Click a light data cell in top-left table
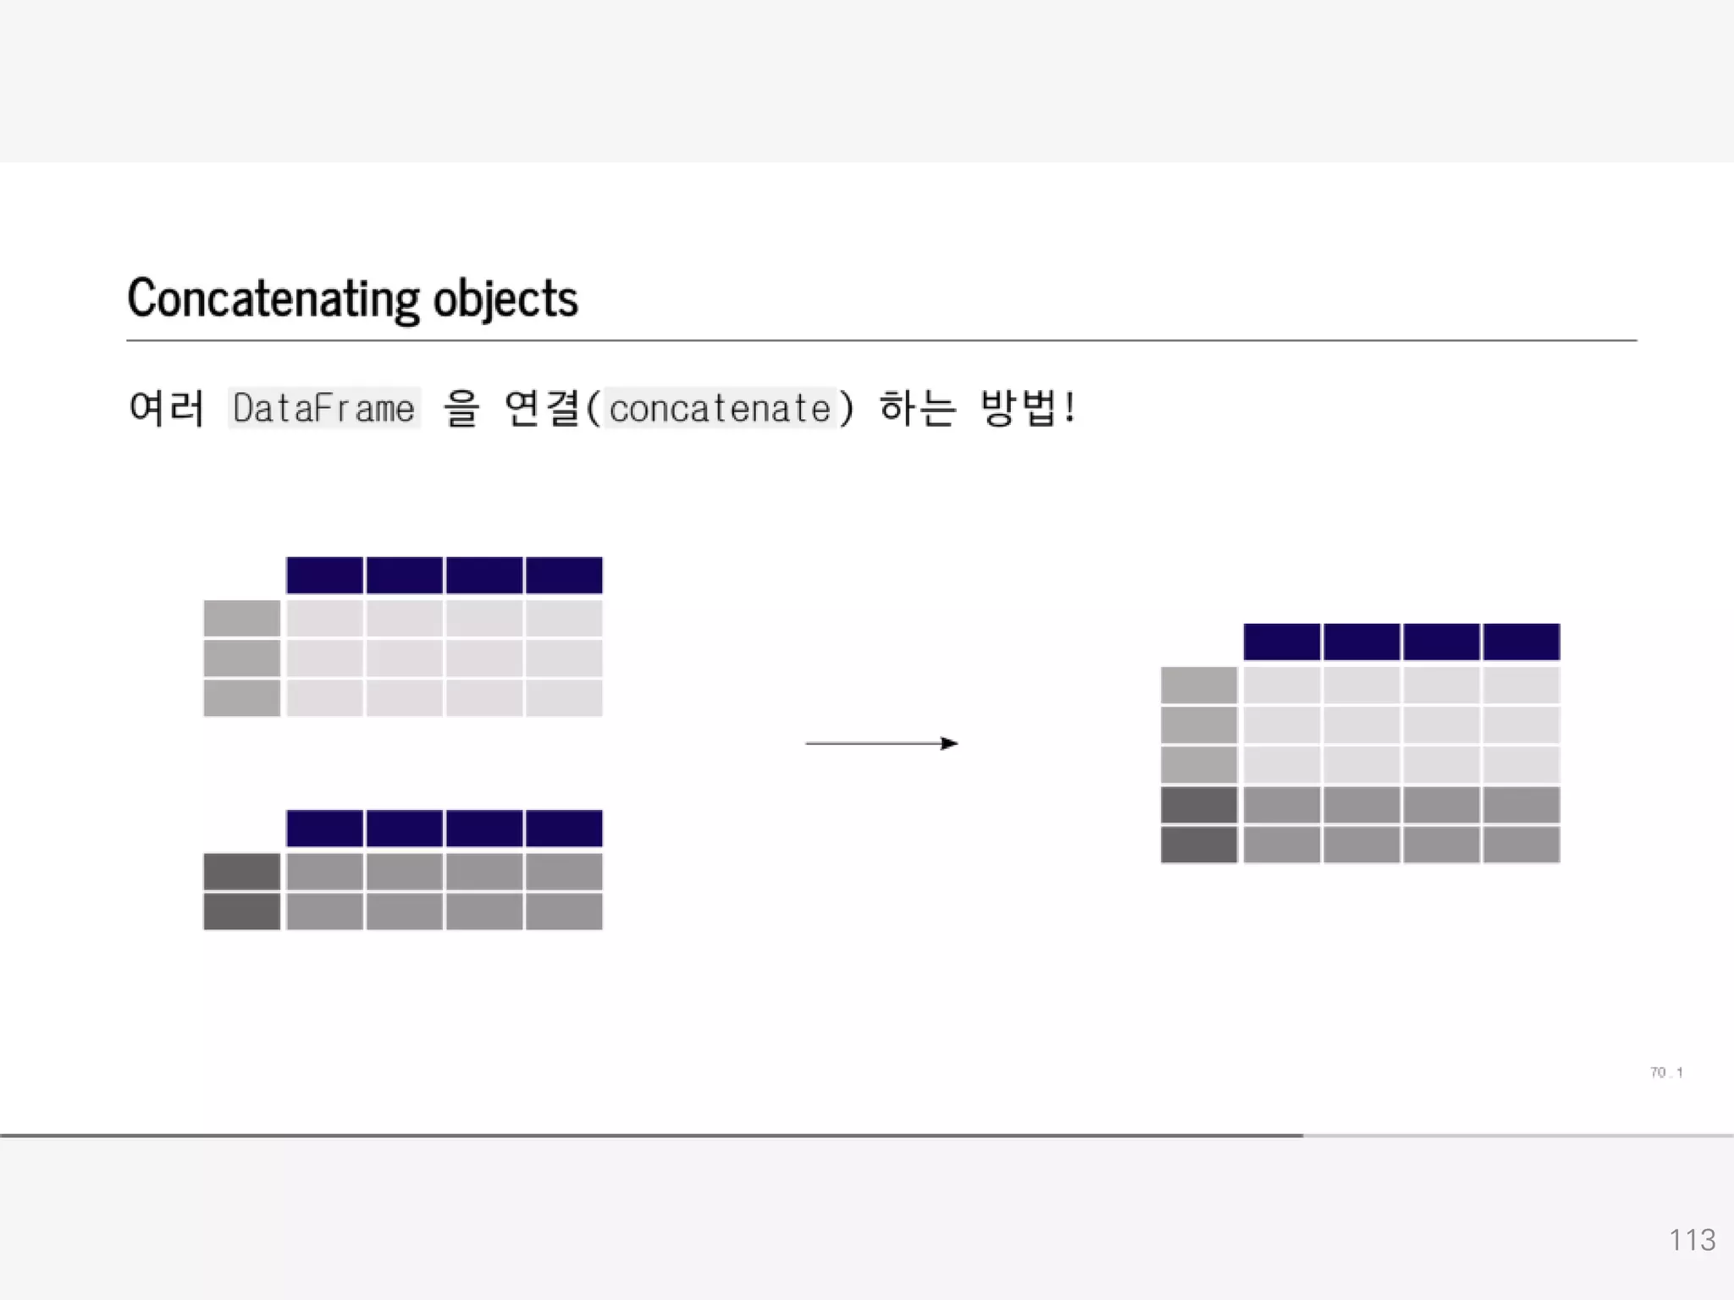This screenshot has height=1300, width=1734. pos(404,658)
